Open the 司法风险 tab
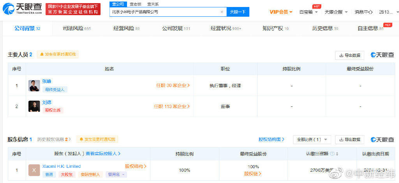Screen dimensions: 399x183 (x=77, y=29)
